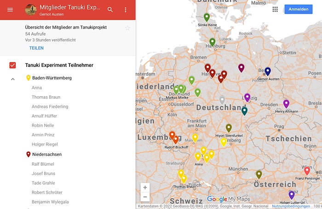The image size is (322, 209).
Task: Open the Nutzungsbedingungen link
Action: coord(290,206)
